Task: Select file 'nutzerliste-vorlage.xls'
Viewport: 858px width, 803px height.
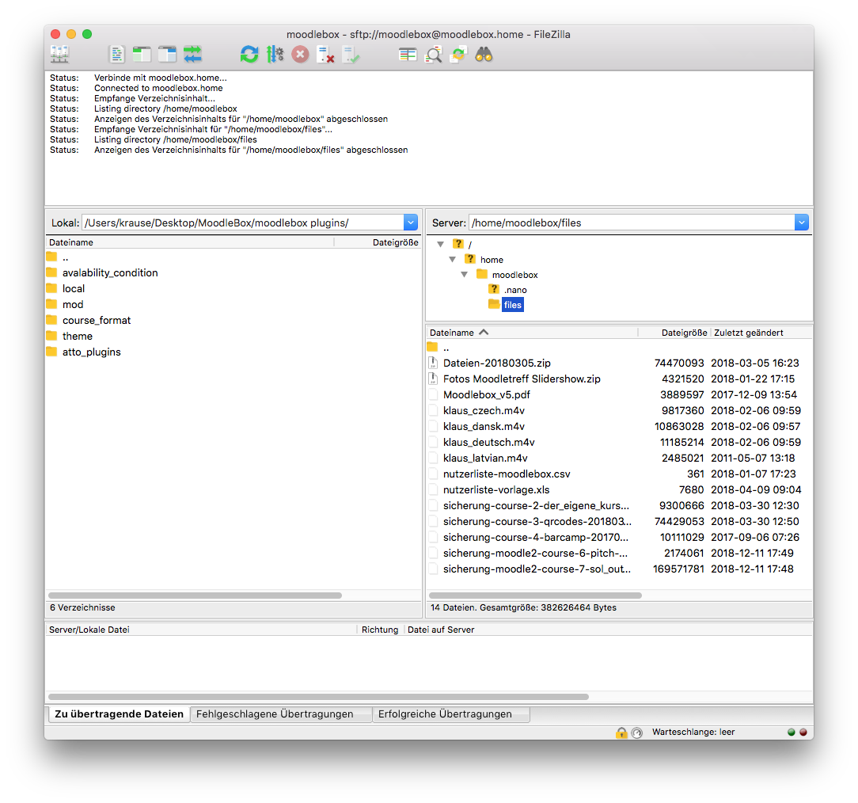Action: click(619, 490)
